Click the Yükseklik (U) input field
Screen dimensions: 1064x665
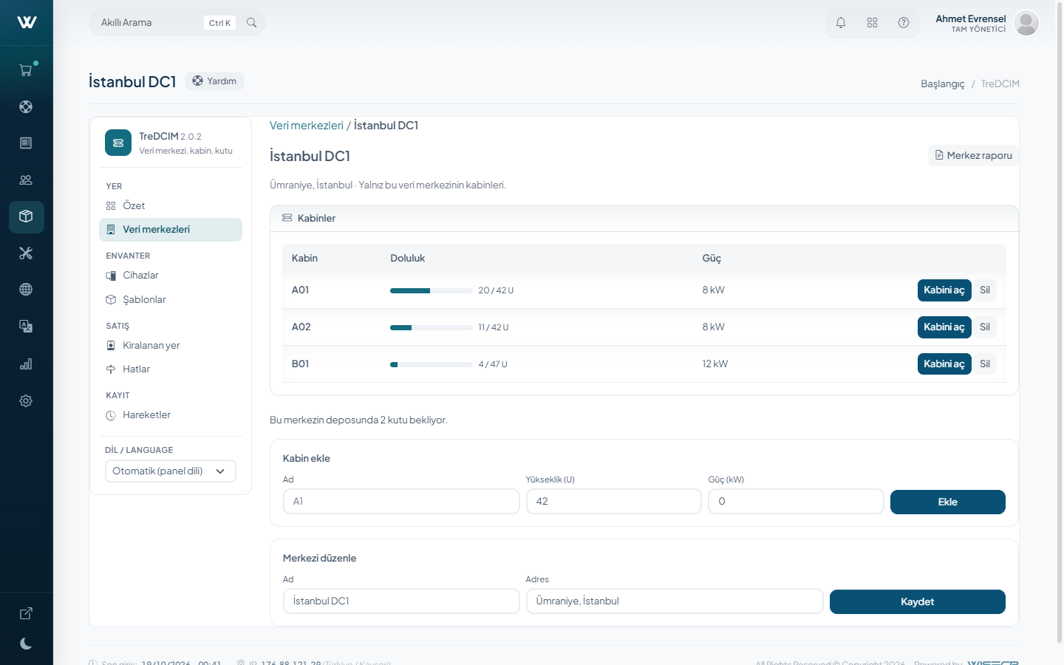[x=614, y=502]
